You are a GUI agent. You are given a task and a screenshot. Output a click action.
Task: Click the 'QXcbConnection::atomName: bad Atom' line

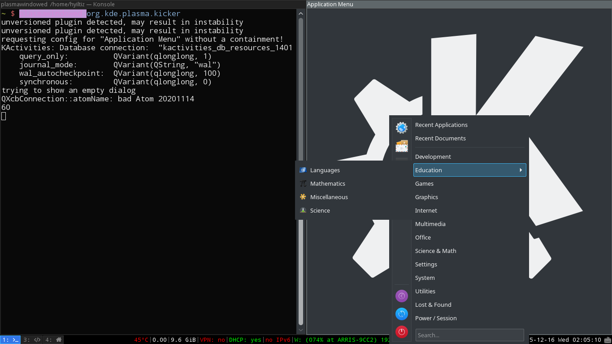[98, 99]
